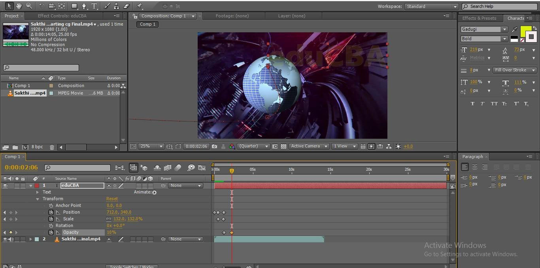Screen dimensions: 540x268
Task: Click the take snapshot camera icon
Action: pyautogui.click(x=214, y=146)
